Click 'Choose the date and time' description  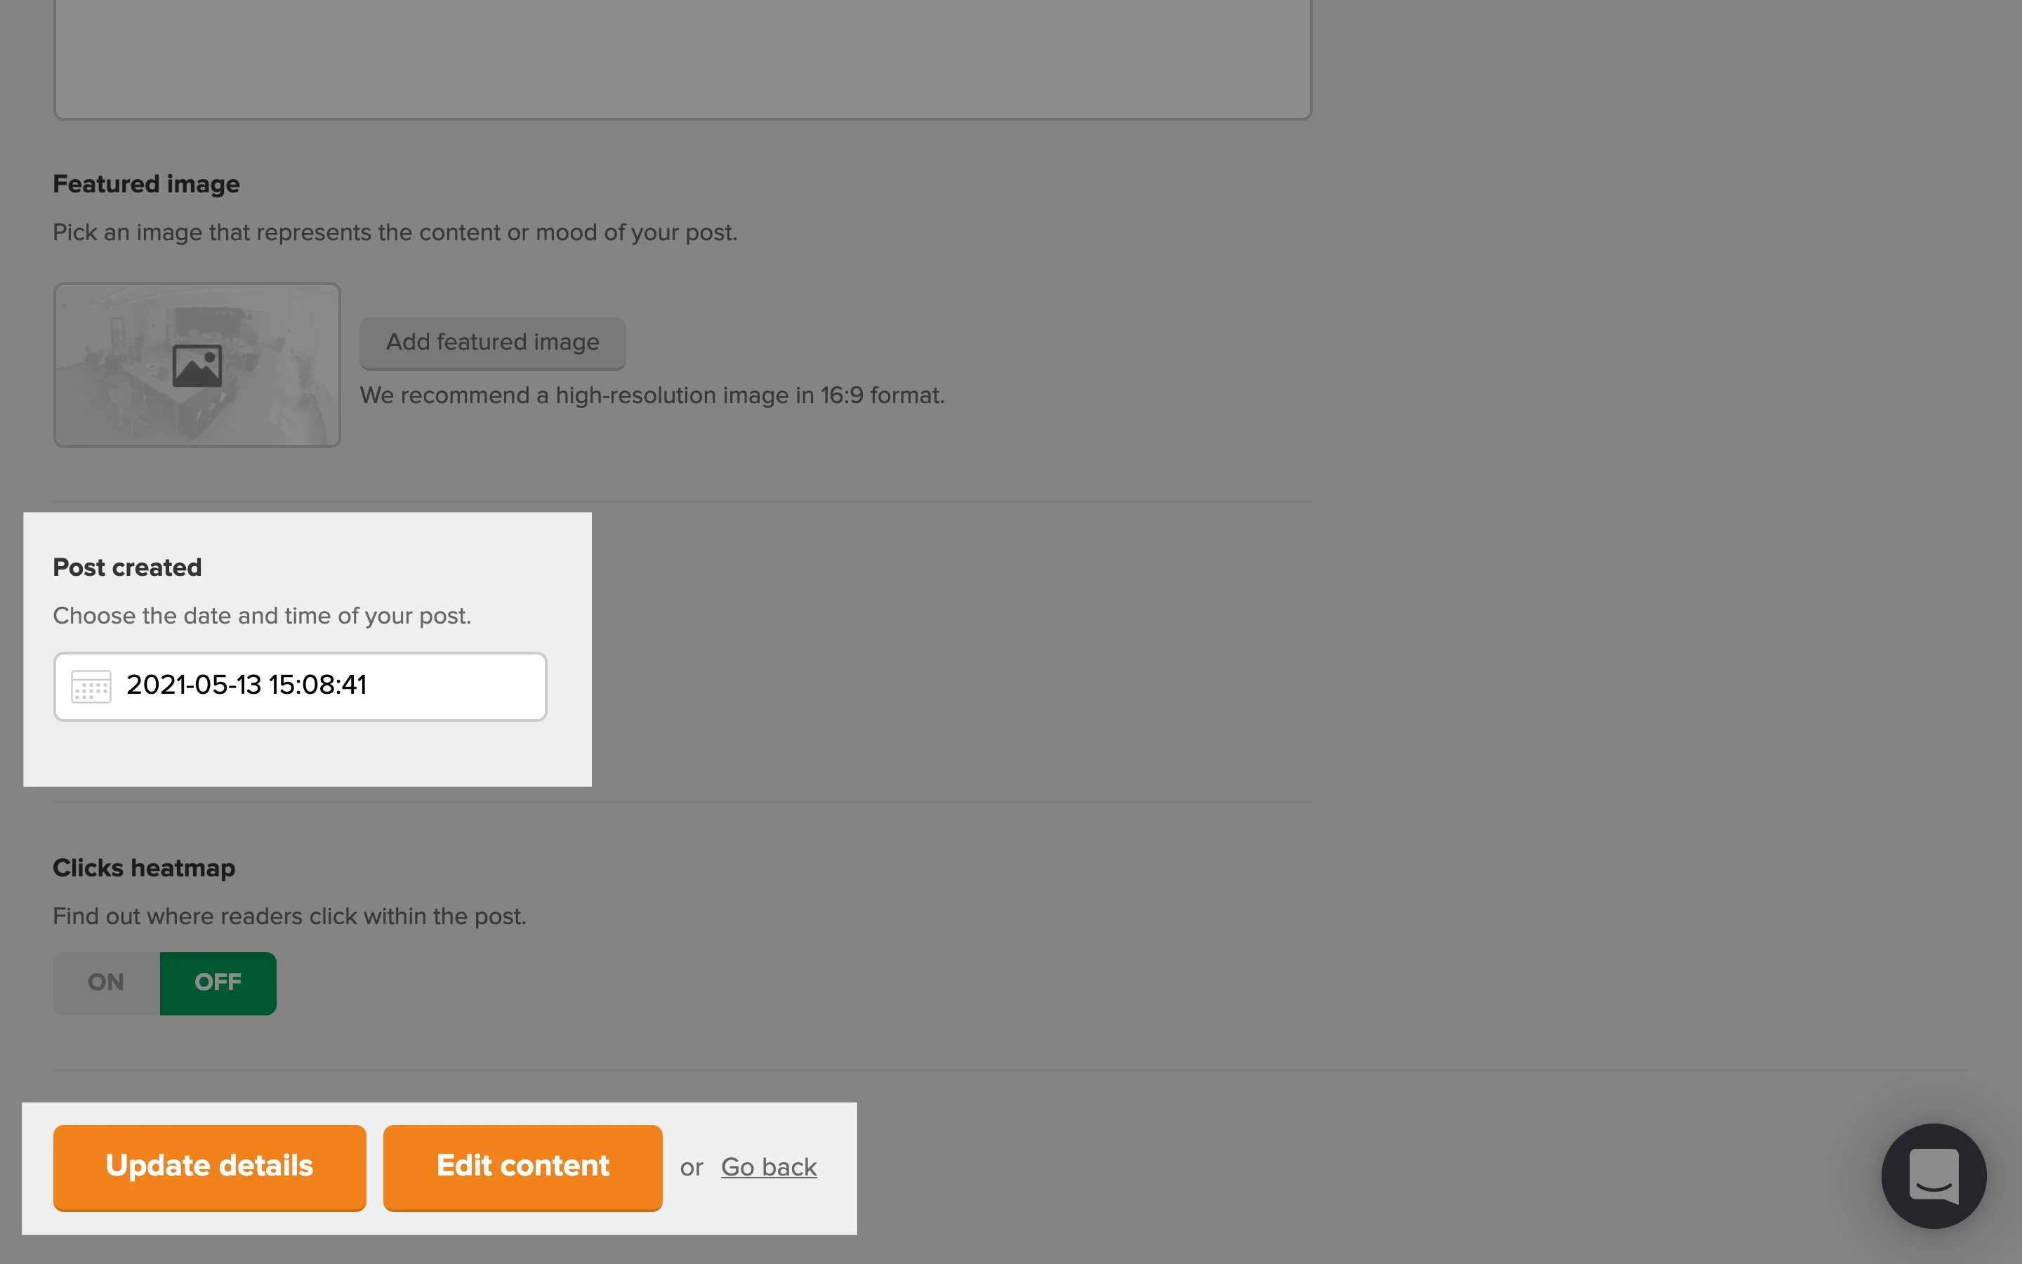[x=261, y=616]
